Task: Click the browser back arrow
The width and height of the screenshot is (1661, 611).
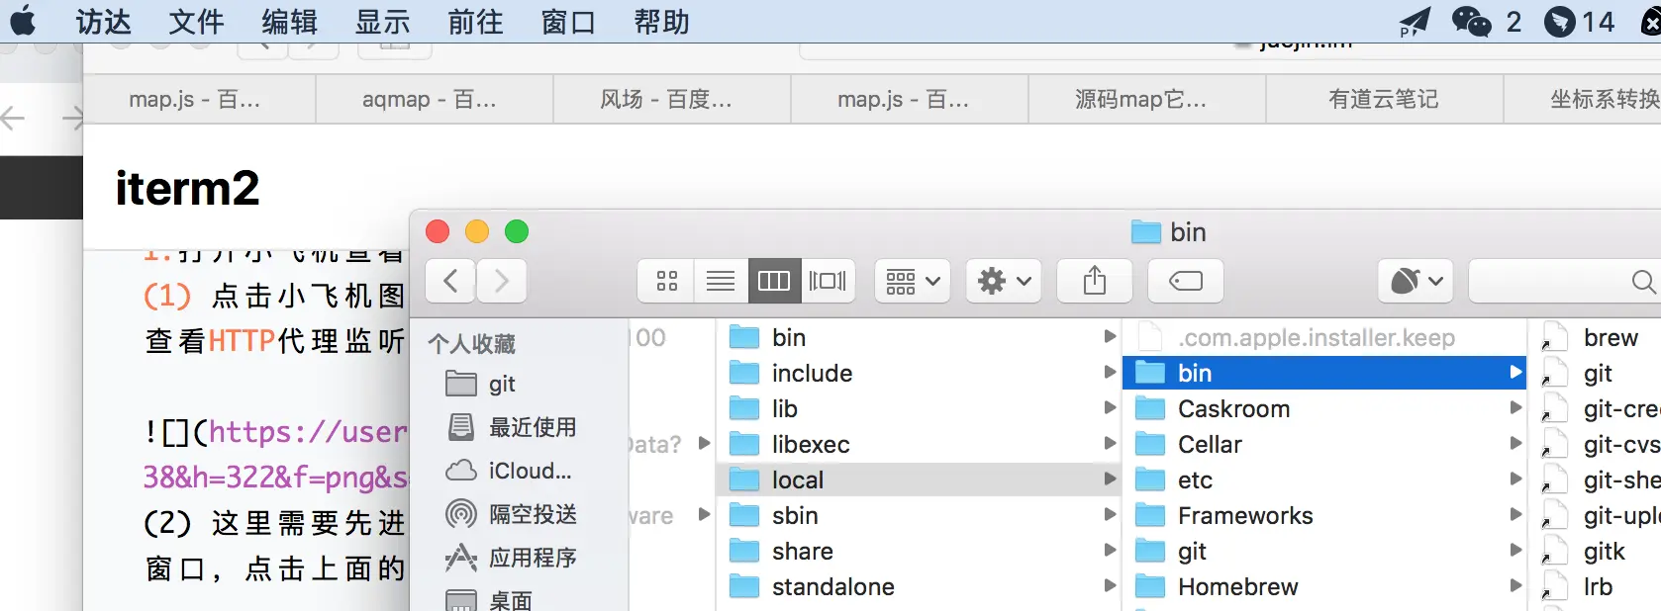Action: (13, 119)
